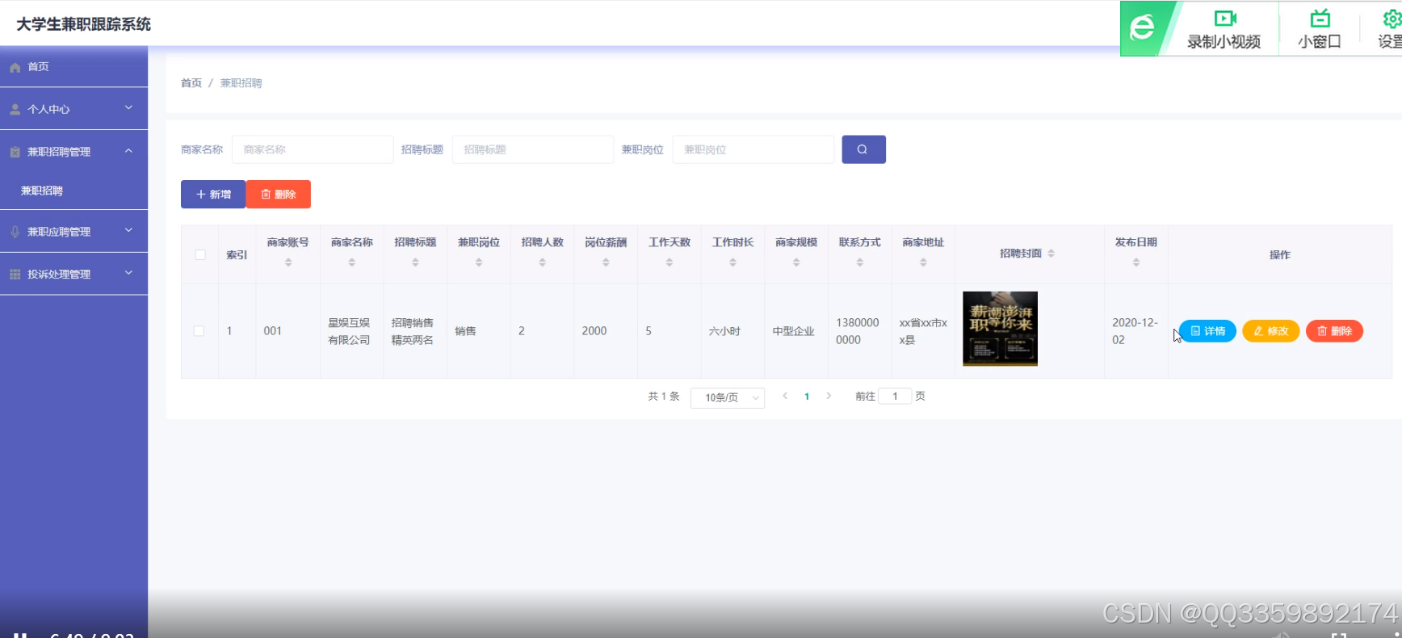Click cell text 六小时
The height and width of the screenshot is (638, 1402).
coord(724,331)
